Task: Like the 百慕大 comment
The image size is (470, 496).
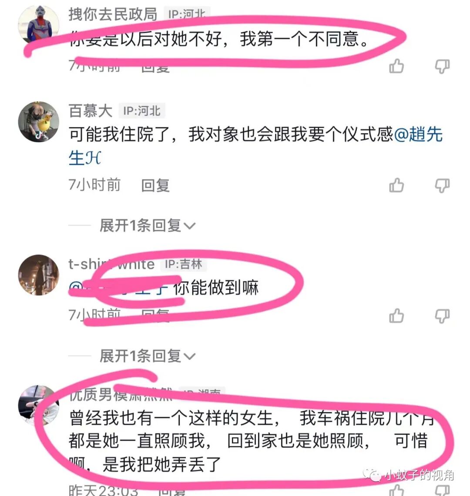Action: (396, 185)
